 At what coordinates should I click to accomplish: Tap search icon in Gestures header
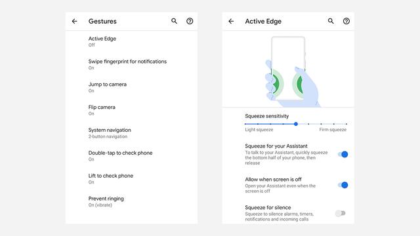click(174, 21)
